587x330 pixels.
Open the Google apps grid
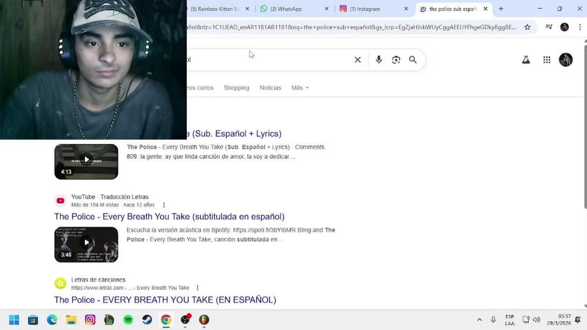547,60
